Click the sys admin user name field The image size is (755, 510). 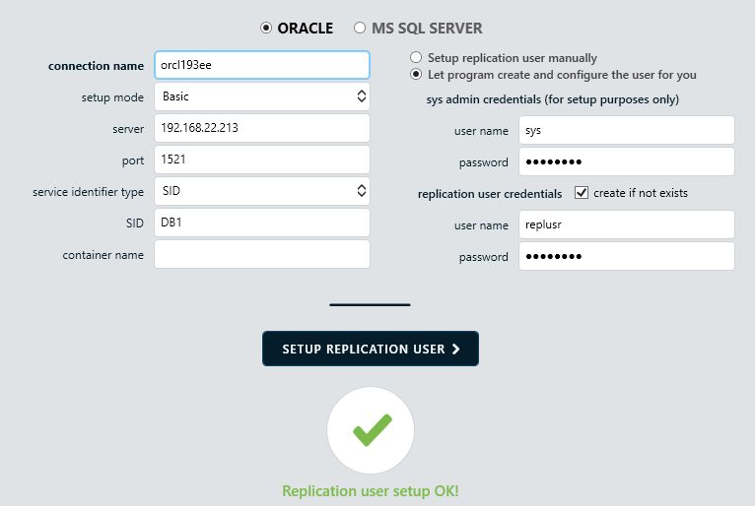pos(627,130)
